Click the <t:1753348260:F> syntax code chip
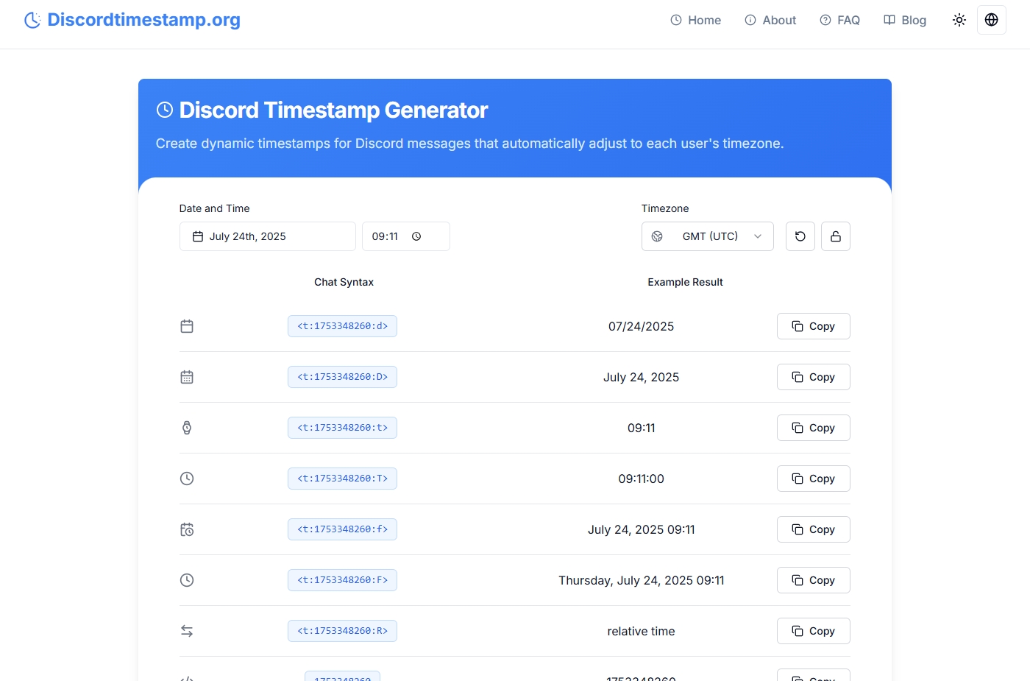The image size is (1030, 681). tap(342, 580)
